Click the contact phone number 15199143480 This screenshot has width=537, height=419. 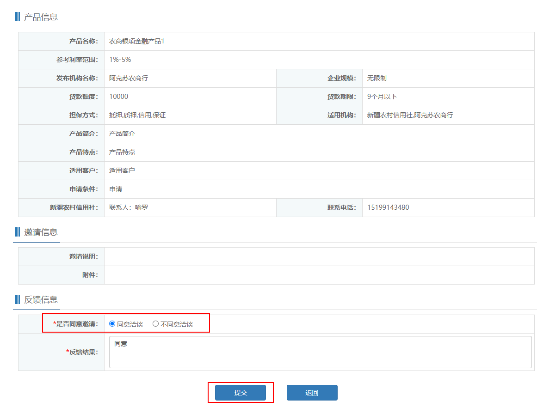[388, 207]
